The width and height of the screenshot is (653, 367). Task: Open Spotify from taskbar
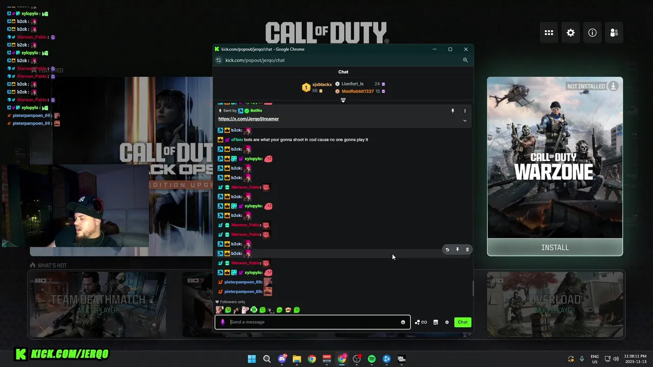[x=372, y=359]
